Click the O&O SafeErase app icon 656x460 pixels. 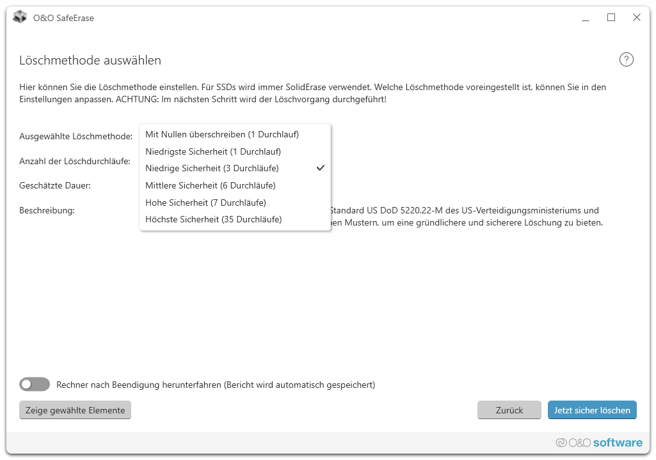20,17
